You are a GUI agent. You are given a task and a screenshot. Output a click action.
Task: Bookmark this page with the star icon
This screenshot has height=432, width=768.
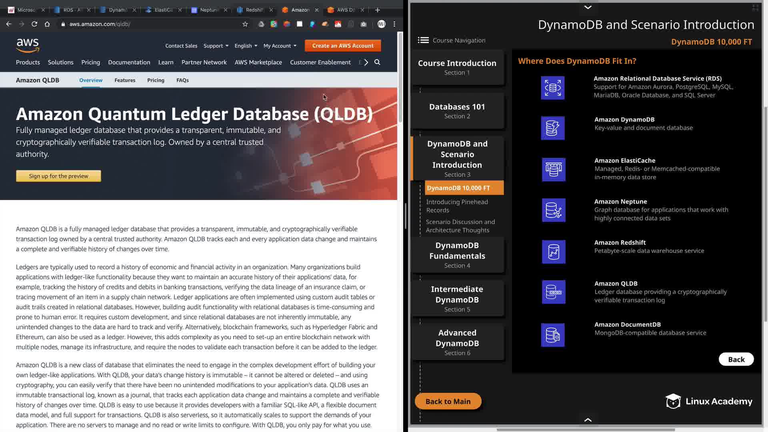tap(245, 24)
